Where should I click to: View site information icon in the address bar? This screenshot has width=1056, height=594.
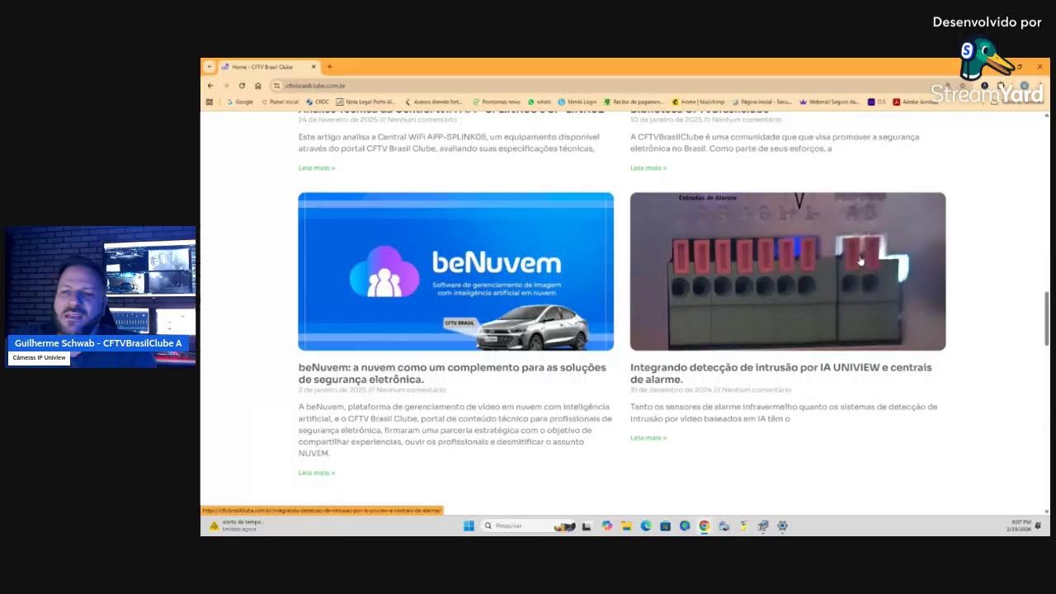click(277, 86)
